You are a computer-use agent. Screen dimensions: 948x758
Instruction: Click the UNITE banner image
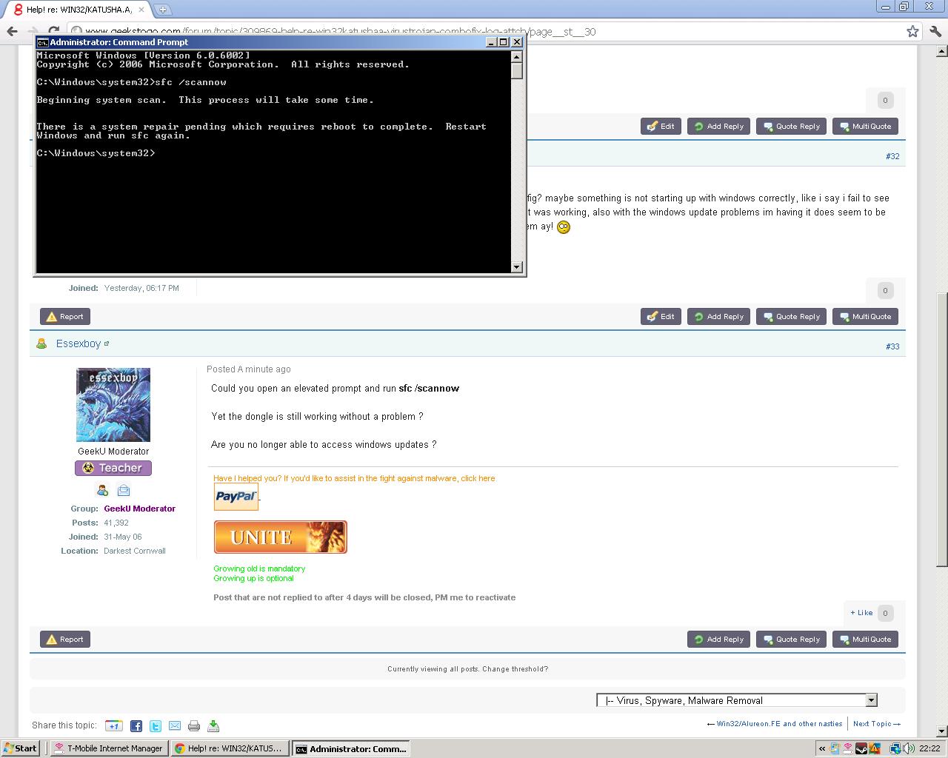click(280, 537)
